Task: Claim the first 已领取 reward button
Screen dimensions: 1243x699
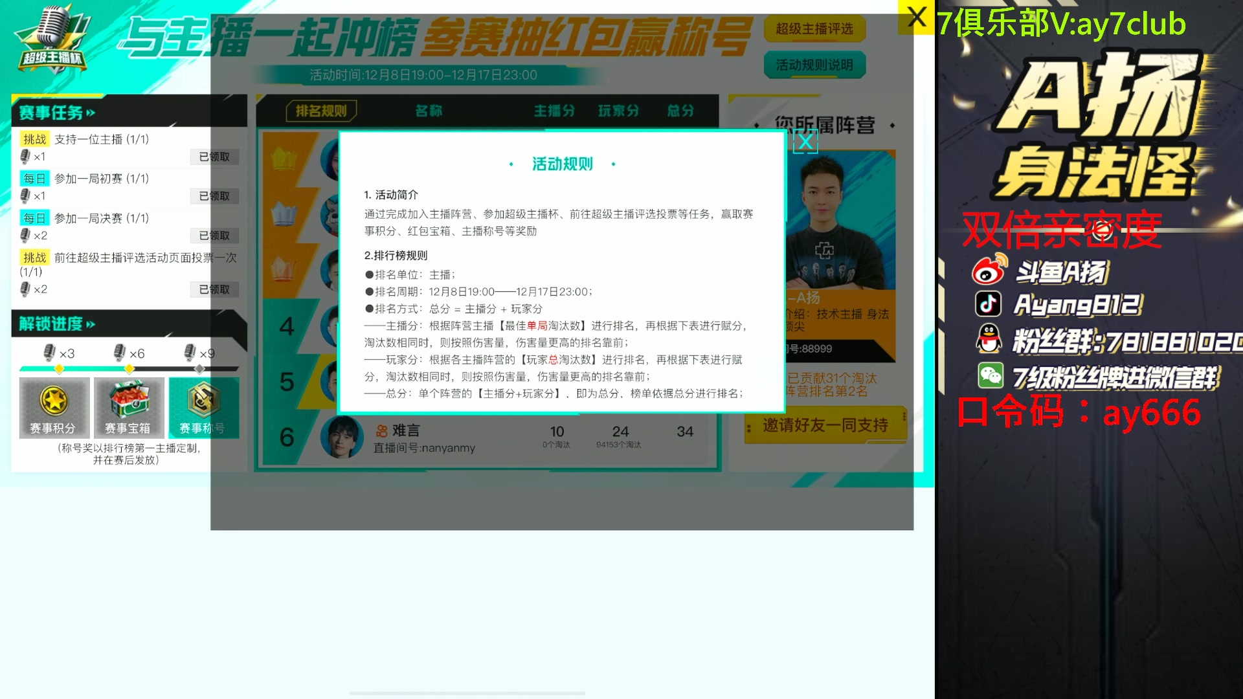Action: click(214, 156)
